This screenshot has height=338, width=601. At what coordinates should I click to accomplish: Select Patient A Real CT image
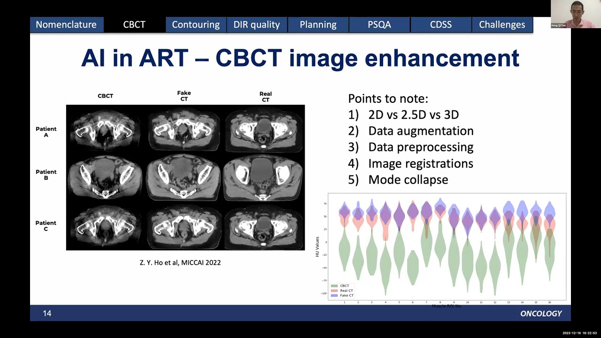click(x=264, y=129)
